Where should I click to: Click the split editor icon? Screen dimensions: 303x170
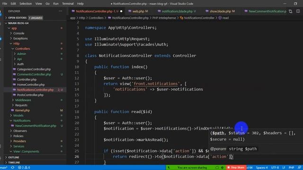[x=298, y=11]
